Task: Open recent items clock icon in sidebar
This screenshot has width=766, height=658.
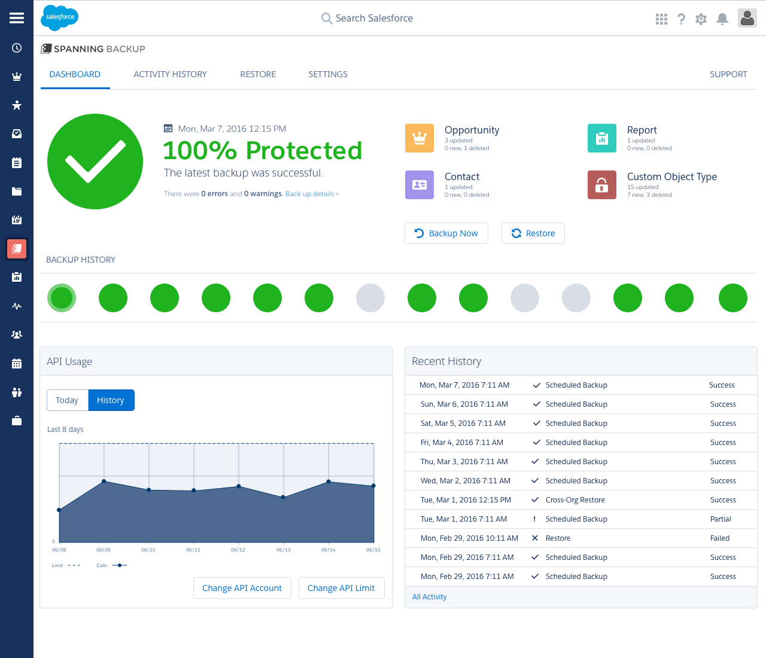Action: point(17,48)
